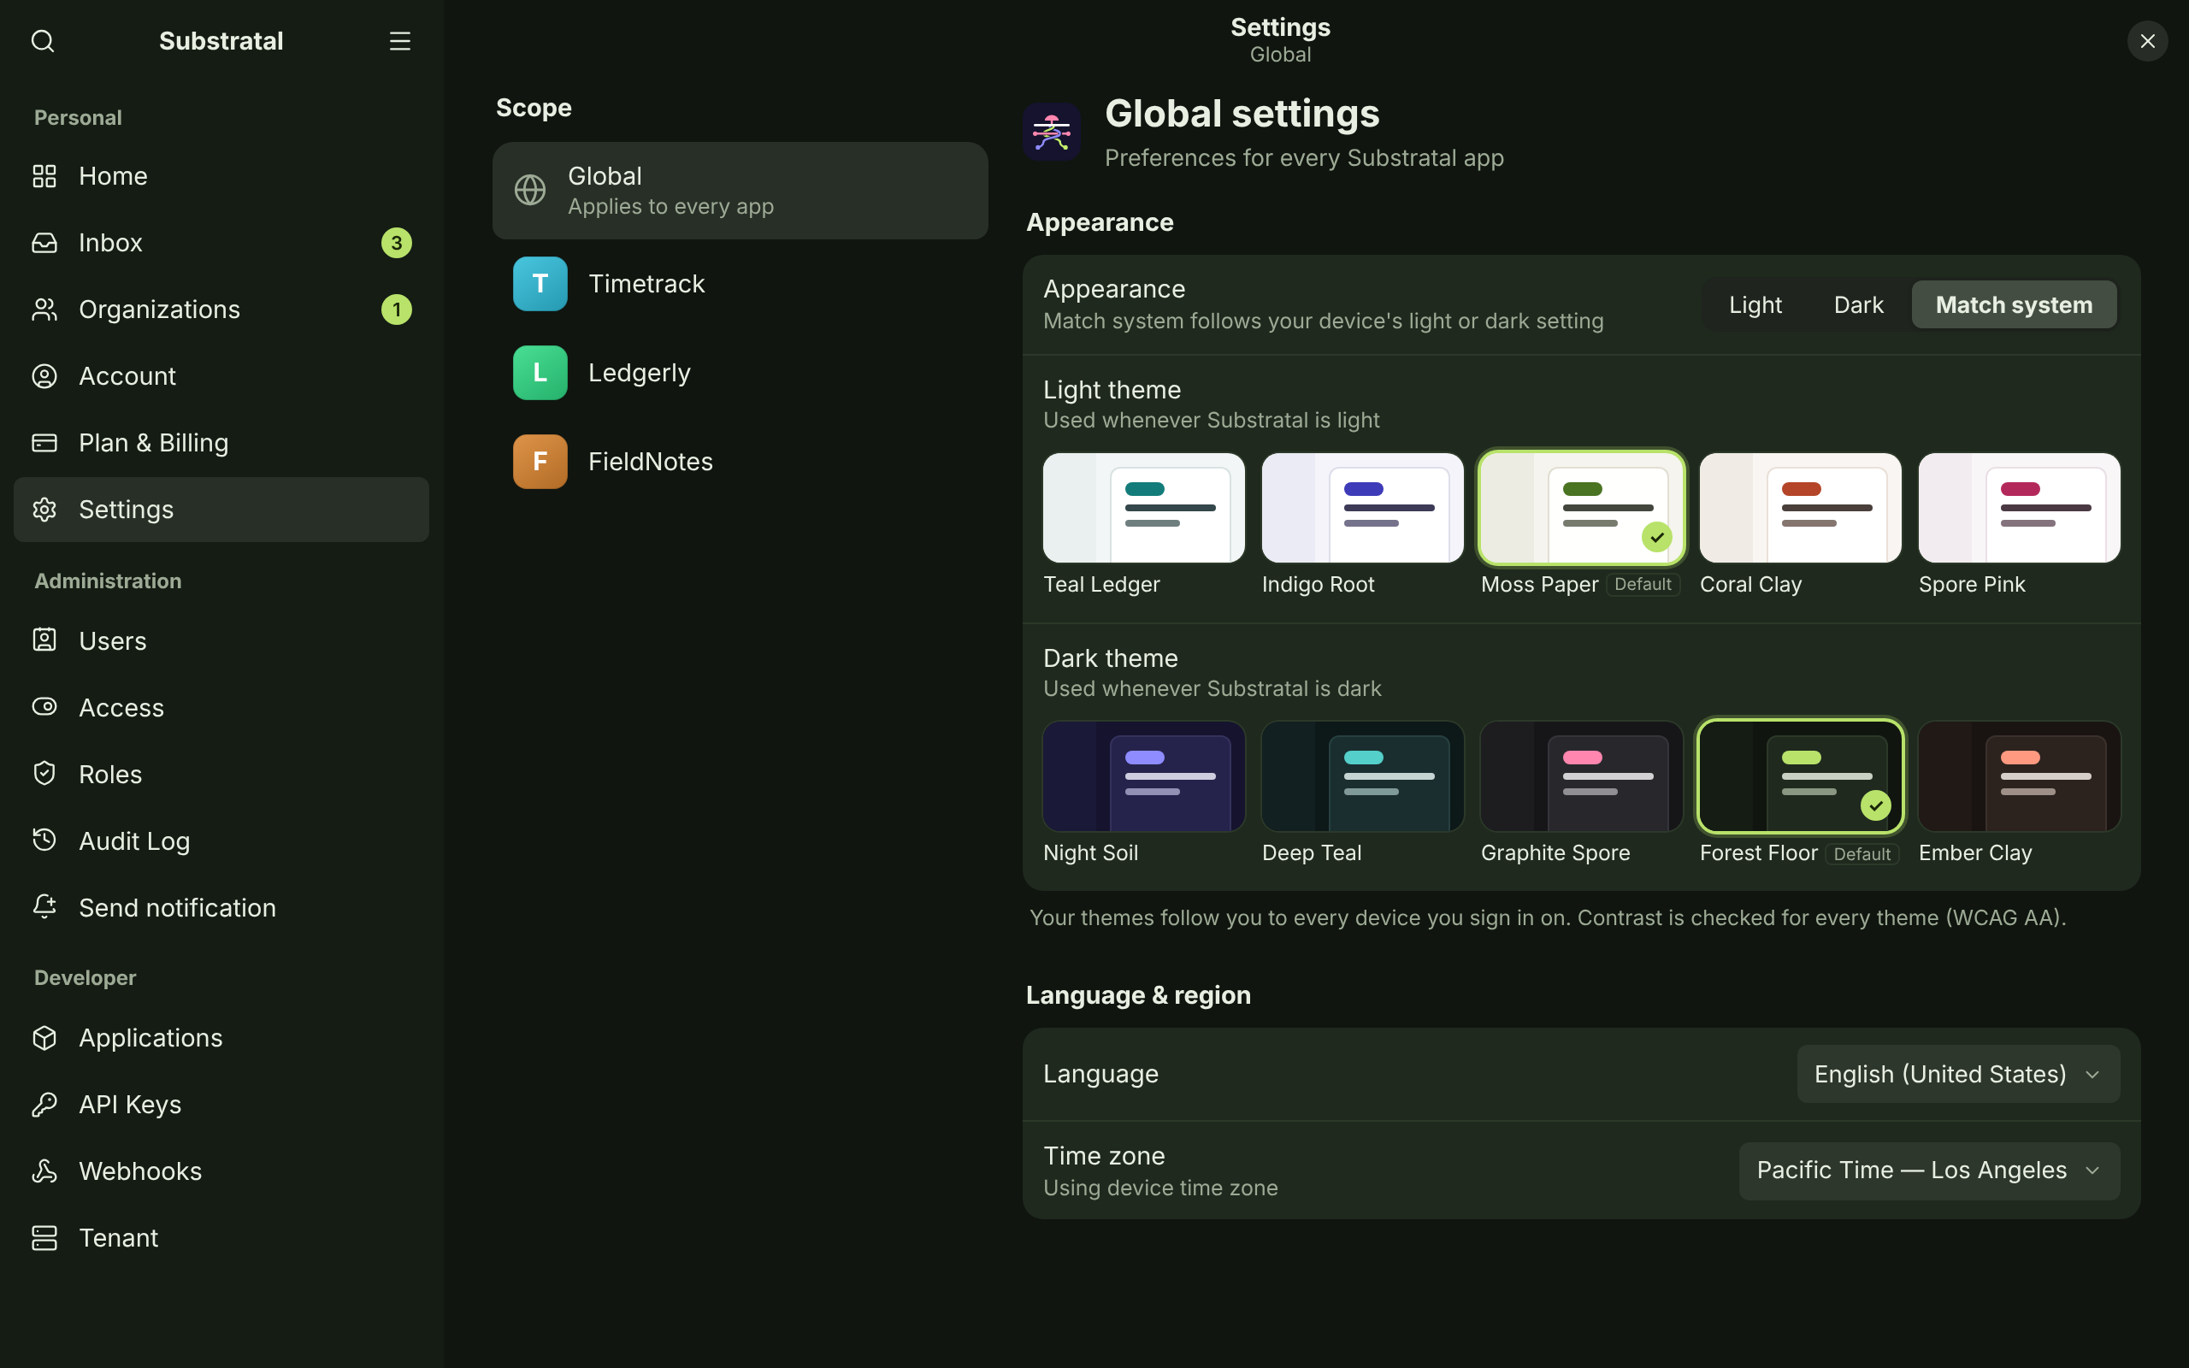Close the Settings panel with X
This screenshot has height=1368, width=2189.
coord(2147,41)
